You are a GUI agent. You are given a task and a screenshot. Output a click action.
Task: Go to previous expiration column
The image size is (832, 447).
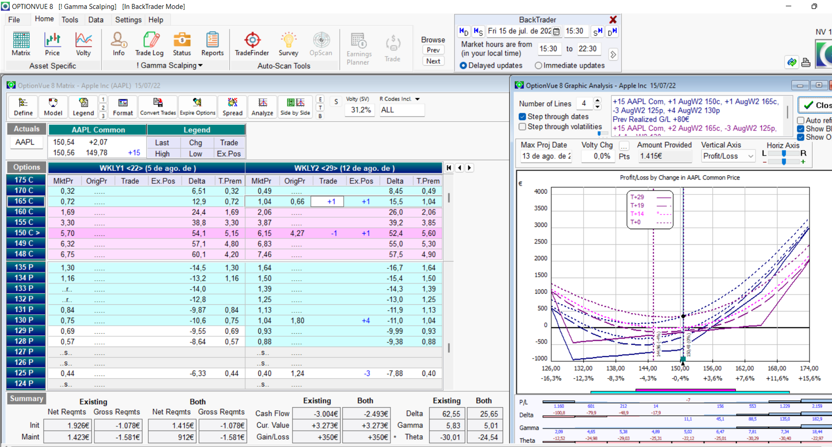tap(460, 168)
